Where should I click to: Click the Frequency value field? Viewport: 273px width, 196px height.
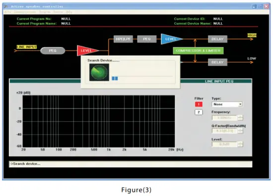(224, 118)
